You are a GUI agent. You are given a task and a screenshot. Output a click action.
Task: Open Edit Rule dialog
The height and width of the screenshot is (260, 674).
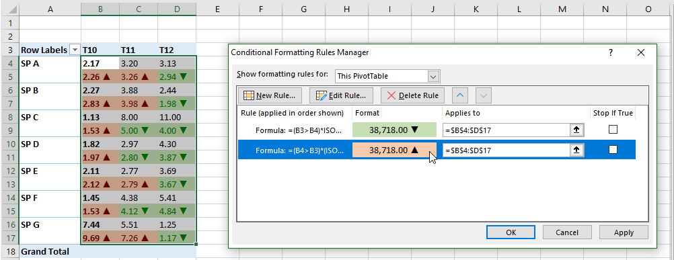click(341, 95)
